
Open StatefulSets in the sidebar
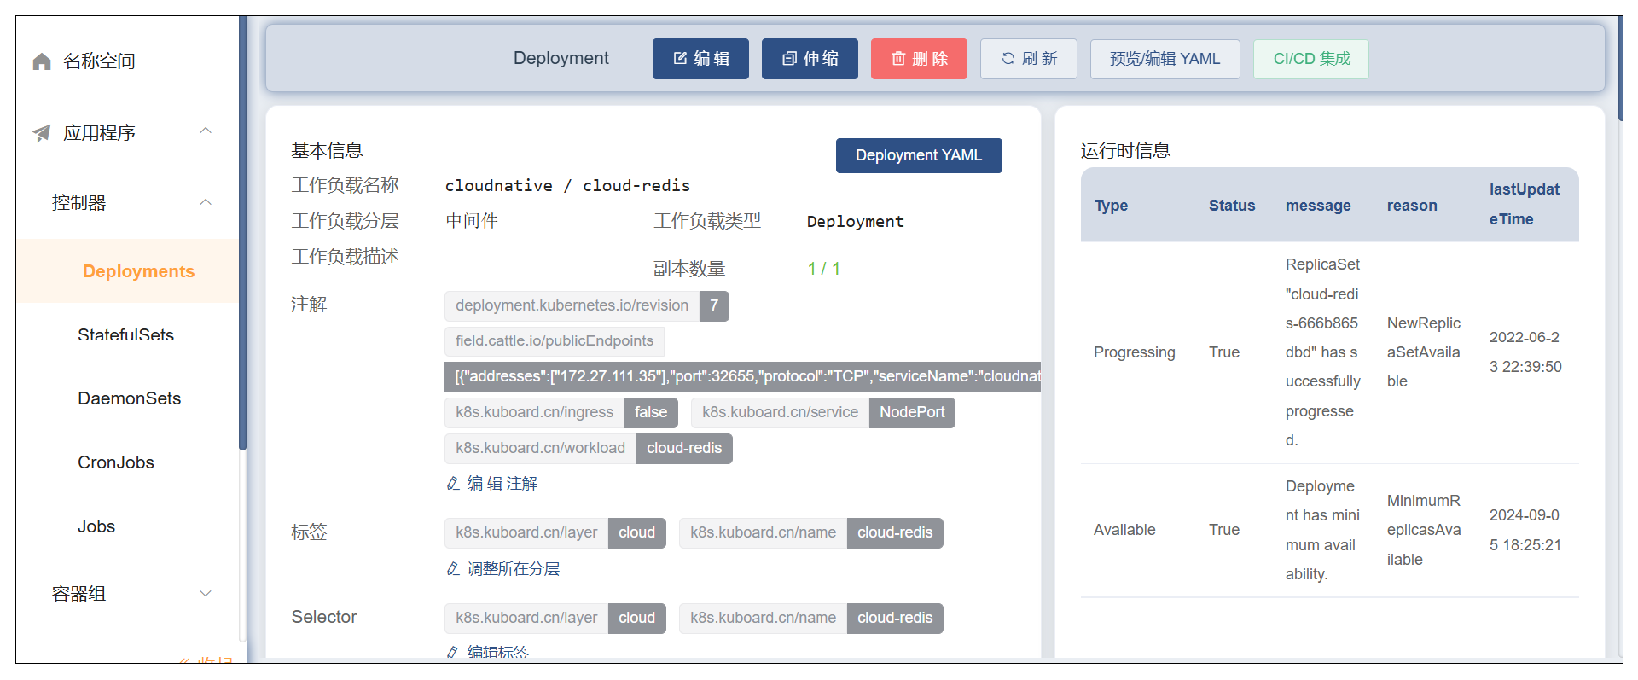point(125,335)
